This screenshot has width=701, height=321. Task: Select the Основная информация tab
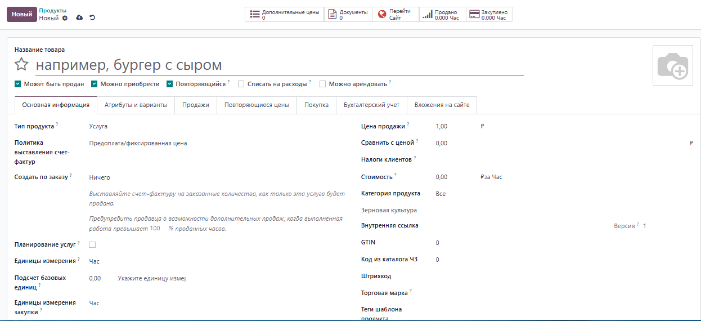56,105
